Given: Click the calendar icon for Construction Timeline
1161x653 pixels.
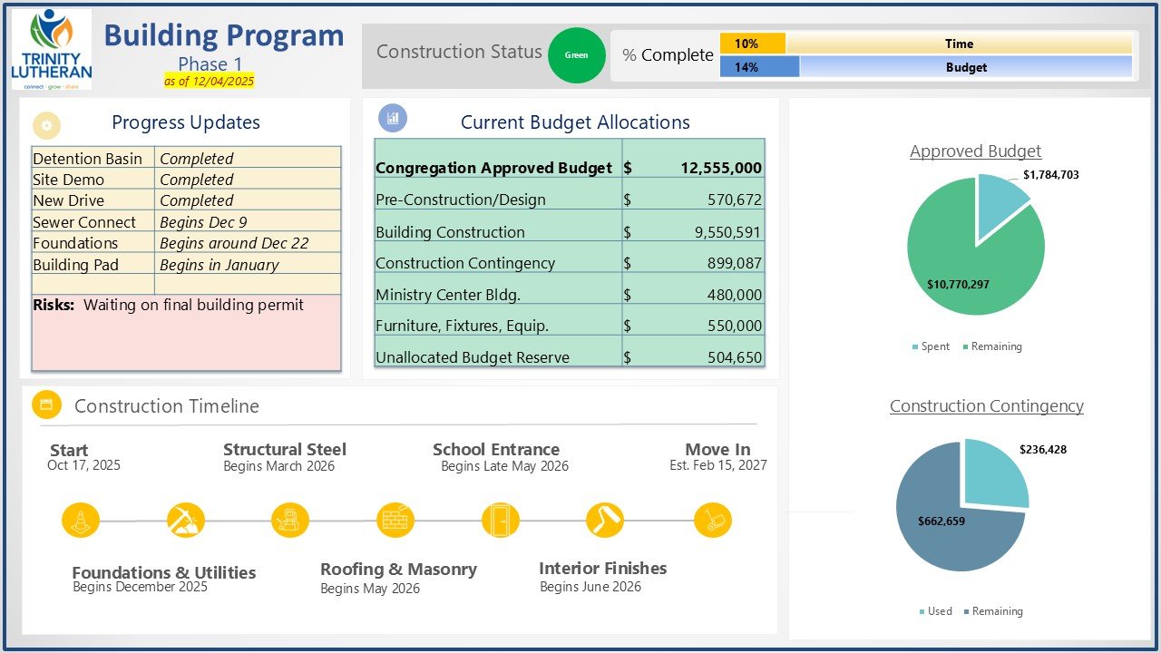Looking at the screenshot, I should [46, 404].
